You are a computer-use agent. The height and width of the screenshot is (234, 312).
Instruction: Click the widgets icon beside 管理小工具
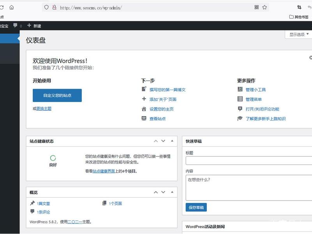(240, 89)
